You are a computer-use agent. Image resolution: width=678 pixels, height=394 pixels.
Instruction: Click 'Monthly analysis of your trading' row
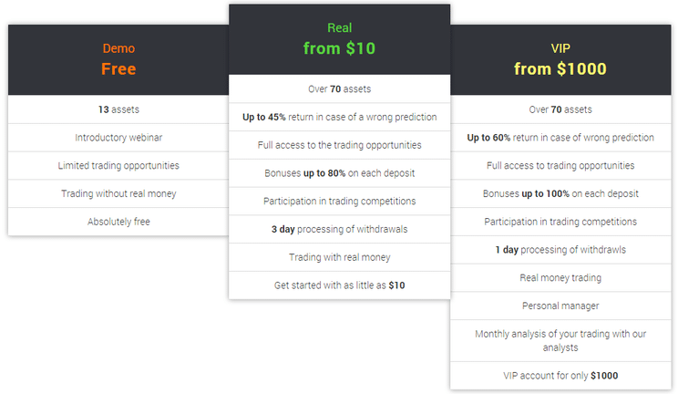click(560, 341)
